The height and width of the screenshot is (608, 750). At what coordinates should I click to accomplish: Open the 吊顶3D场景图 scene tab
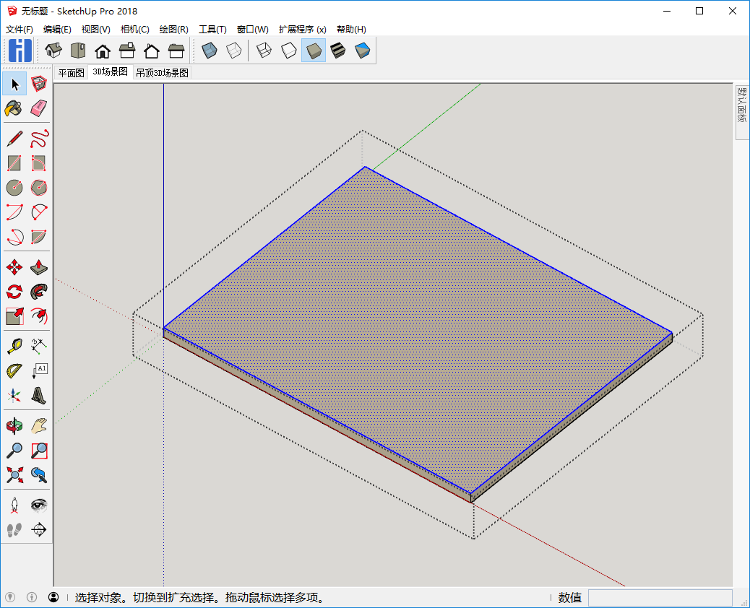click(162, 73)
